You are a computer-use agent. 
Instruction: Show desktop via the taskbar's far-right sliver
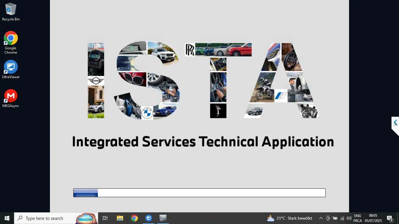(398, 218)
